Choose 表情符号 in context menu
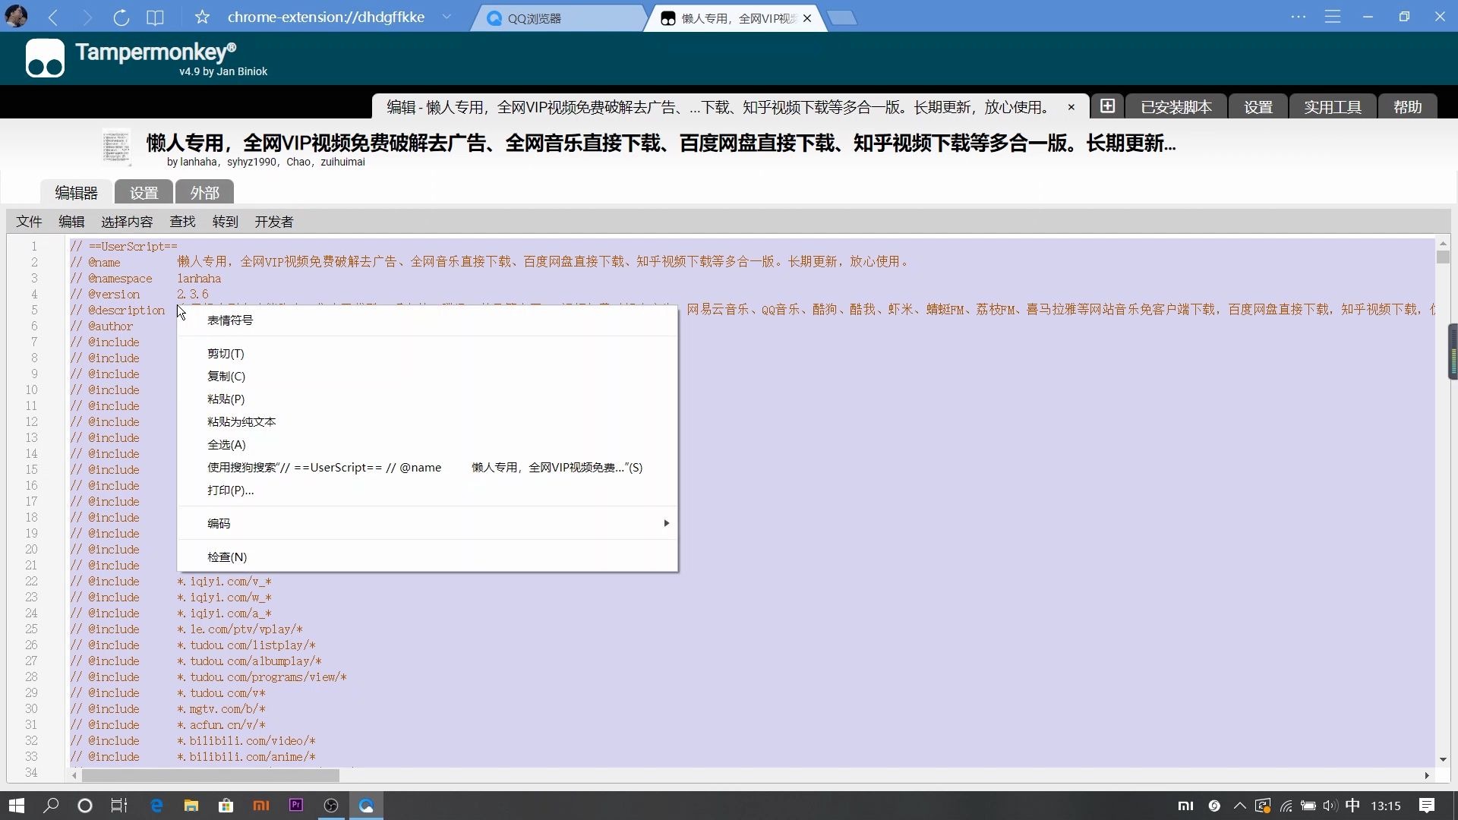 click(x=428, y=320)
